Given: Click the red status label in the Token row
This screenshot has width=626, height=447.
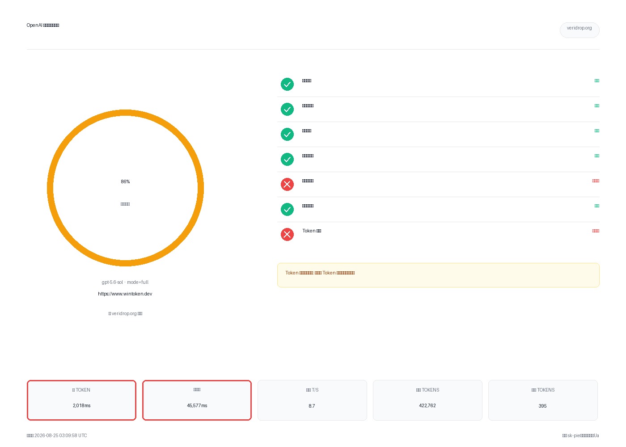Looking at the screenshot, I should coord(596,231).
